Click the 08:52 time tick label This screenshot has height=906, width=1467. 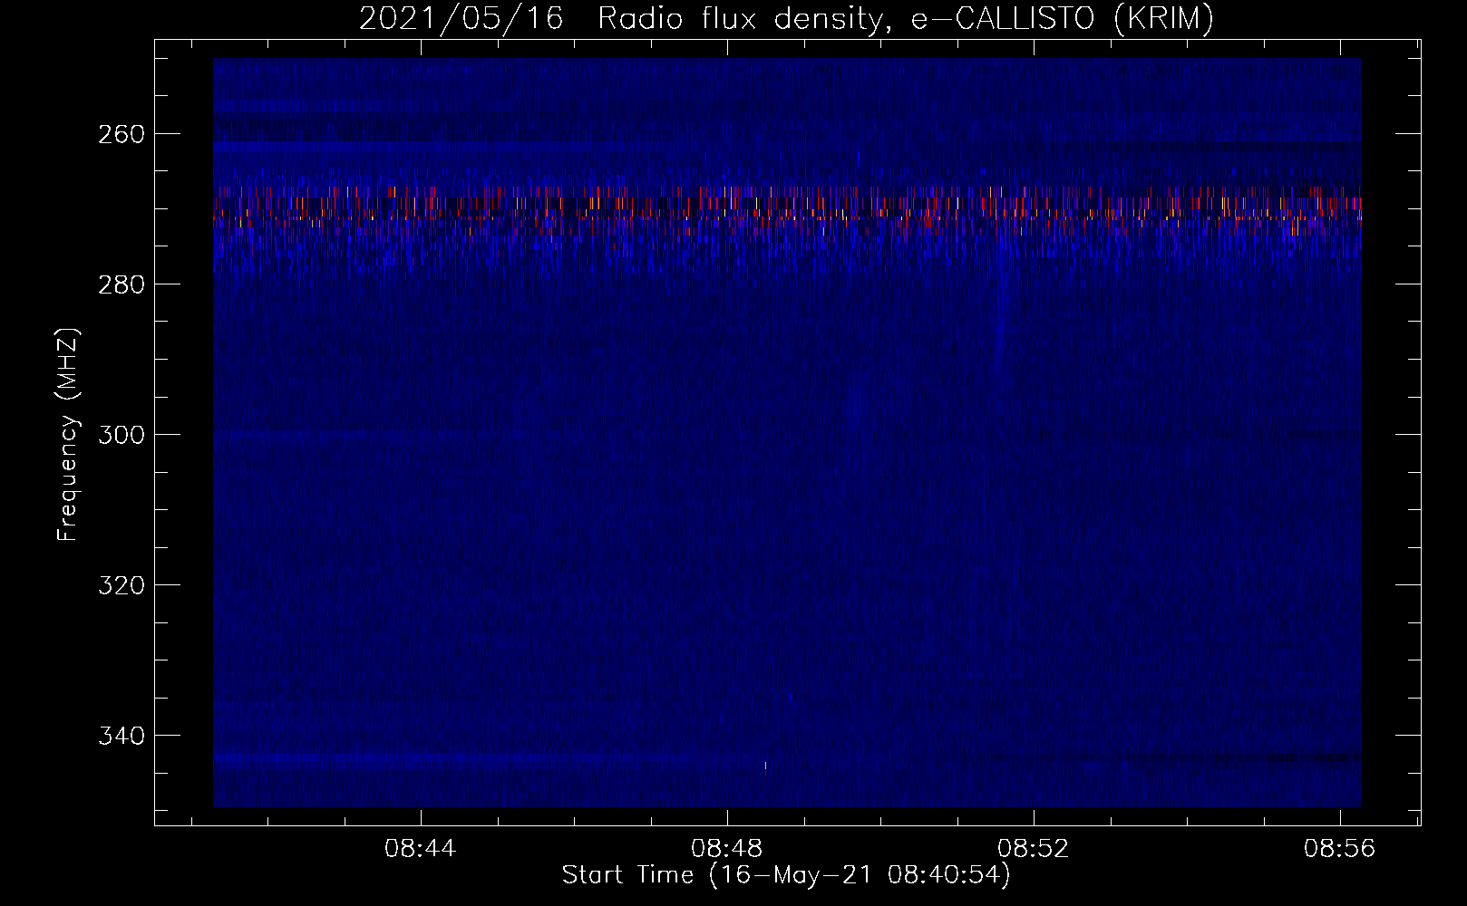coord(1033,849)
